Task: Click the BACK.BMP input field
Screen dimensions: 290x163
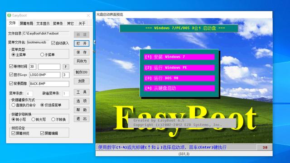Action: point(49,84)
